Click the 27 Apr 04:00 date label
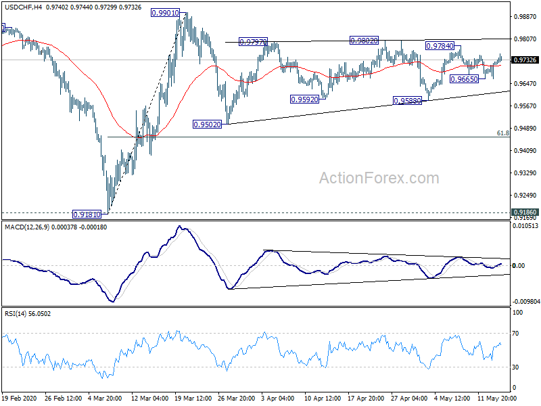Image resolution: width=541 pixels, height=406 pixels. 409,398
